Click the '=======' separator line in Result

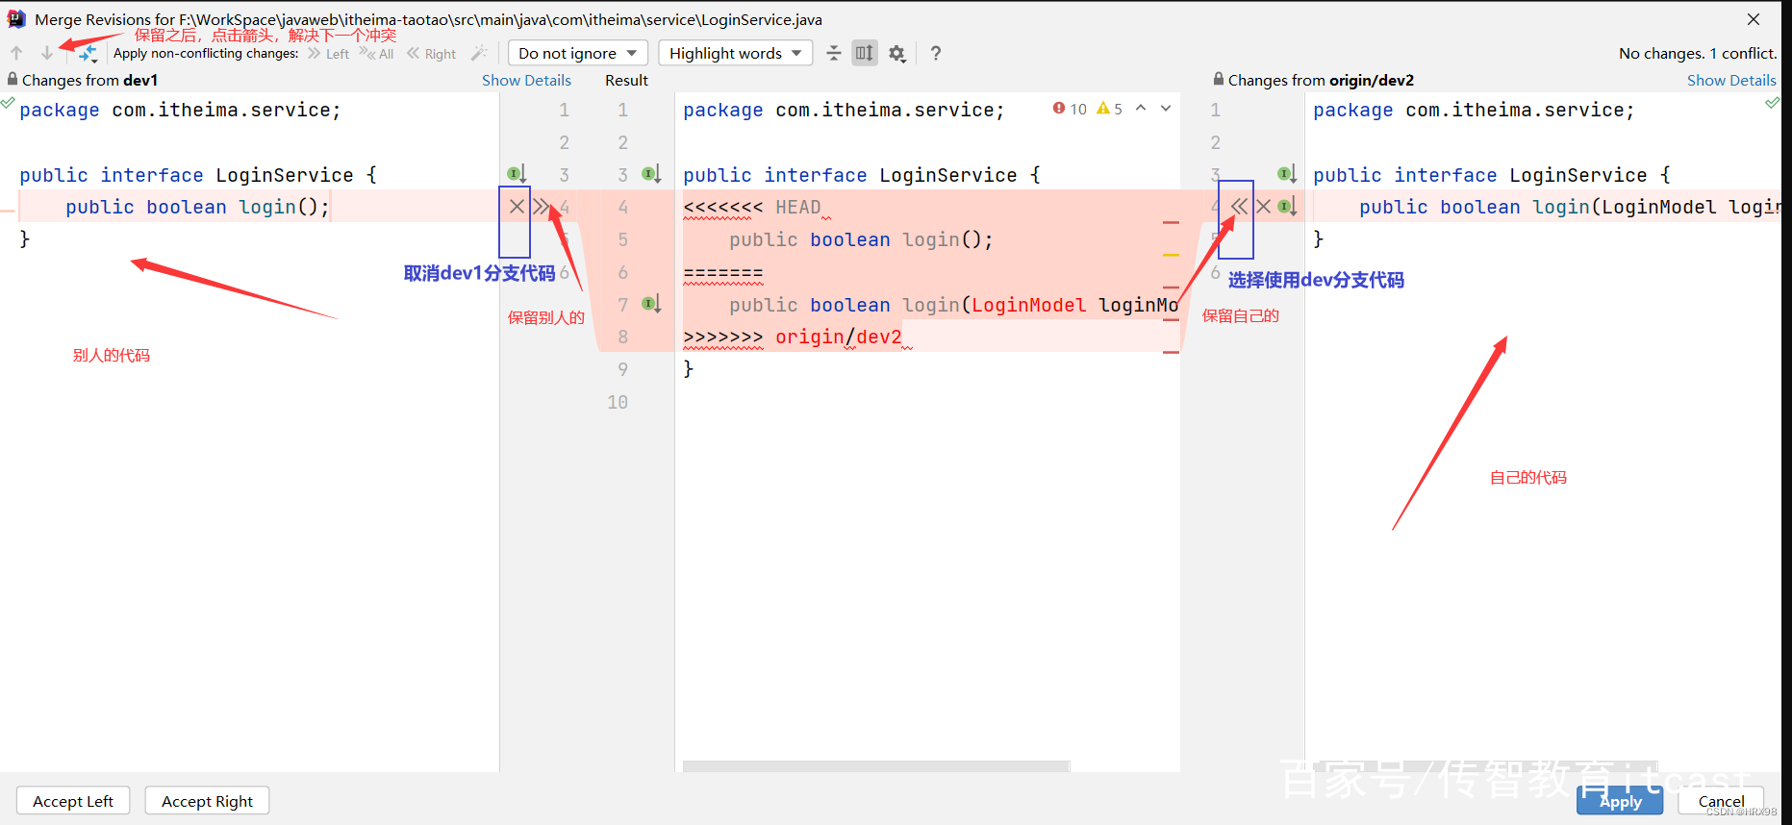click(723, 272)
